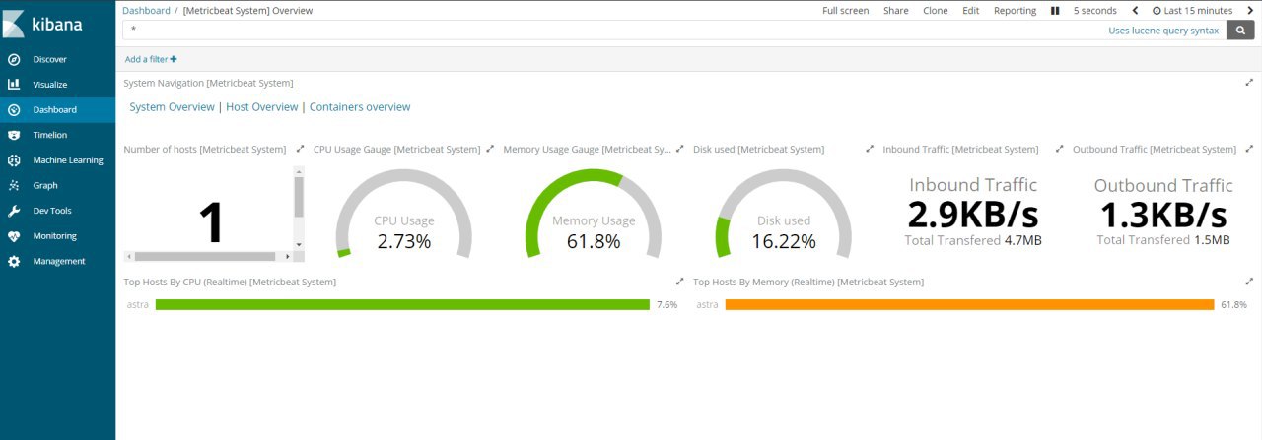1262x440 pixels.
Task: Open Monitoring in the sidebar
Action: click(57, 236)
